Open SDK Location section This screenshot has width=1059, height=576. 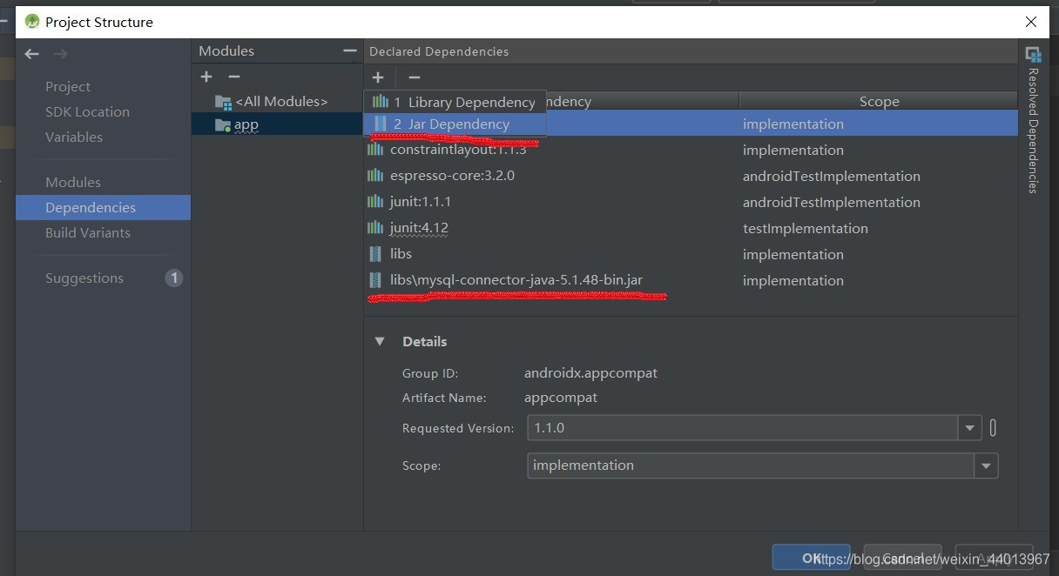[87, 111]
